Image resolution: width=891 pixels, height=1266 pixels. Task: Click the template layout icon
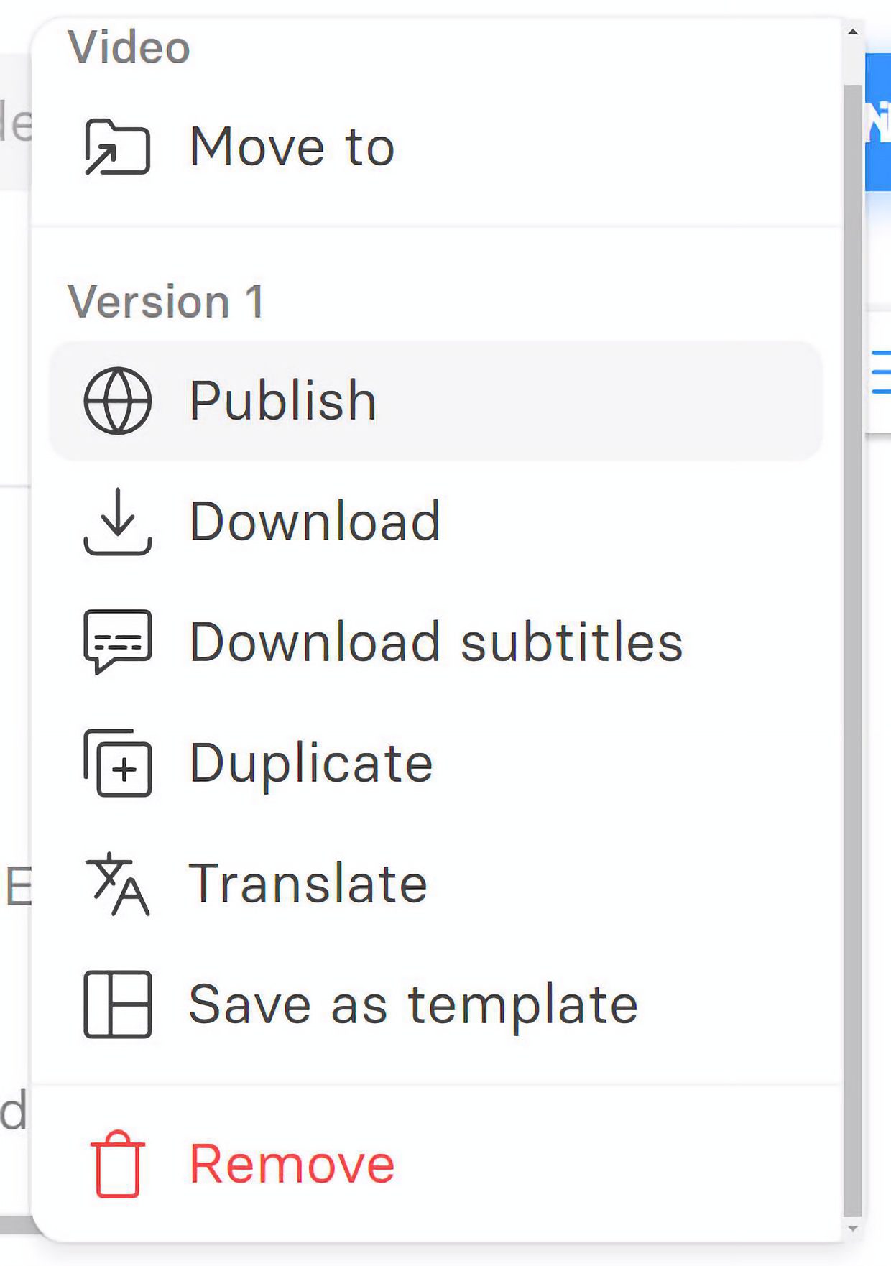tap(117, 1004)
